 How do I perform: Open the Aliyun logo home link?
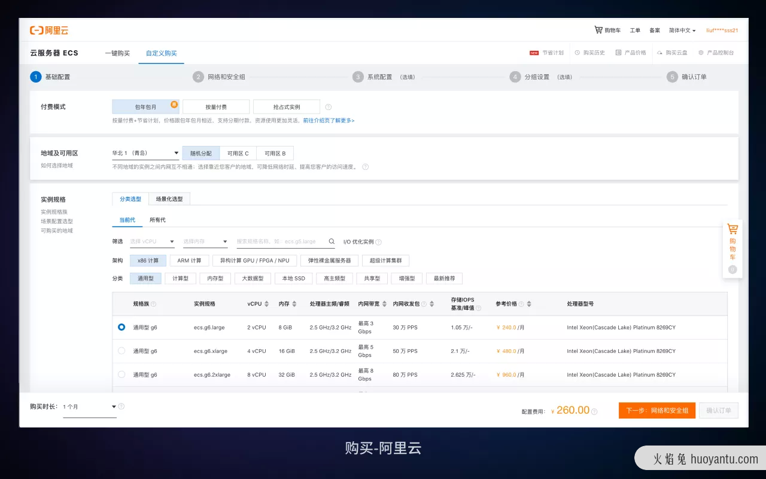(49, 30)
